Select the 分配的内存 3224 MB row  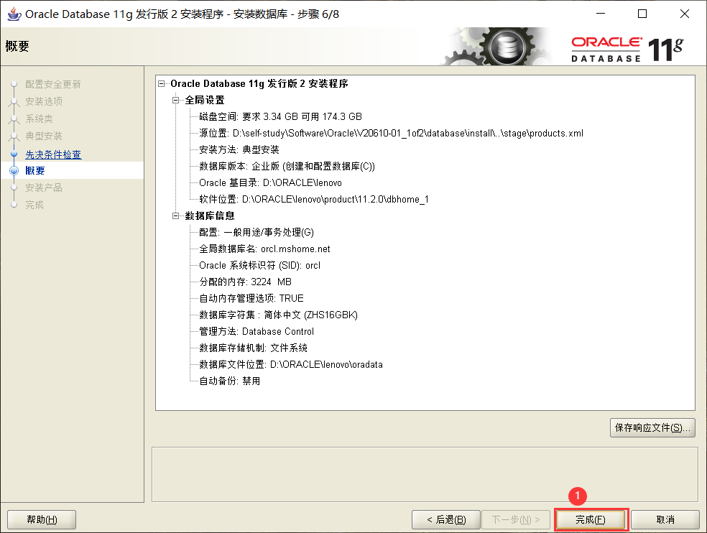[245, 282]
